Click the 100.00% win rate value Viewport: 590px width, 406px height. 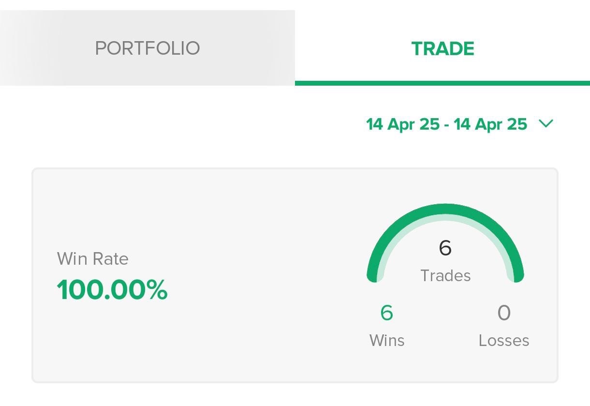(x=112, y=290)
